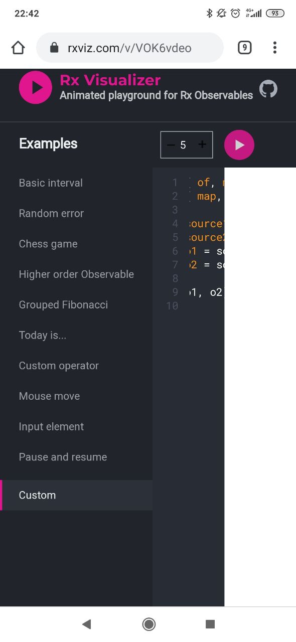Screen dimensions: 296x642
Task: Increase time window with plus button
Action: click(x=202, y=144)
